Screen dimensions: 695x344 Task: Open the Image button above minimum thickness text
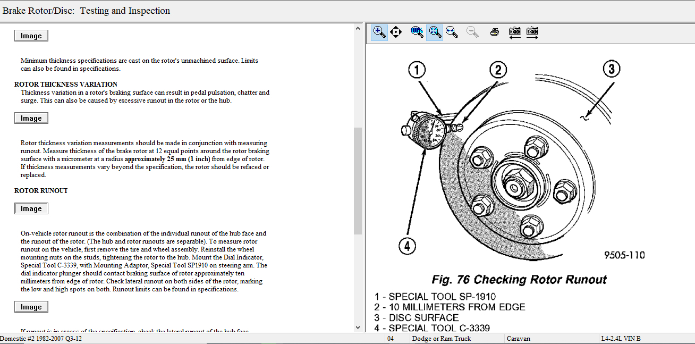[x=31, y=36]
